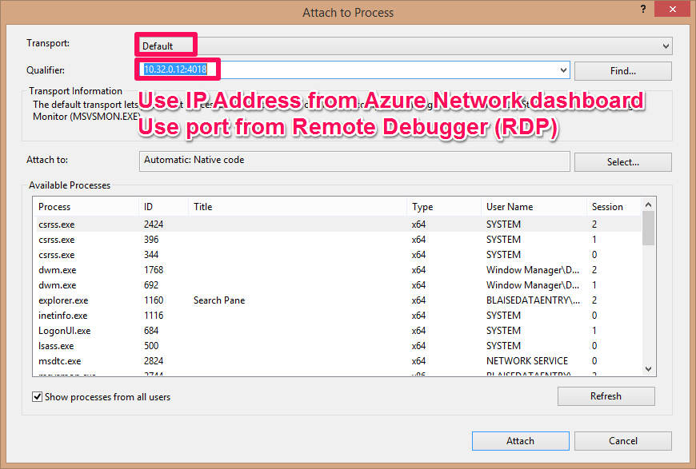
Task: Sort by User Name column header
Action: pos(533,207)
